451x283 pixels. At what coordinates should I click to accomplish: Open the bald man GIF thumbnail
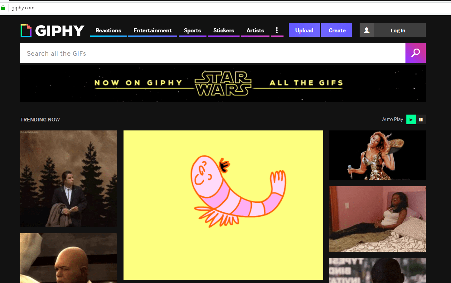coord(69,258)
